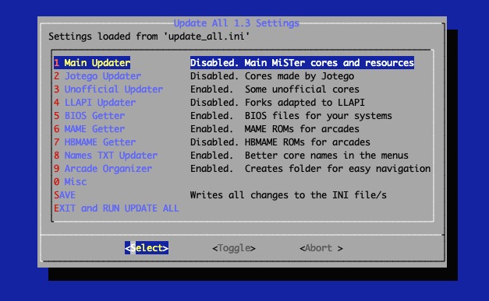Select the MAME Getter item

(x=89, y=129)
